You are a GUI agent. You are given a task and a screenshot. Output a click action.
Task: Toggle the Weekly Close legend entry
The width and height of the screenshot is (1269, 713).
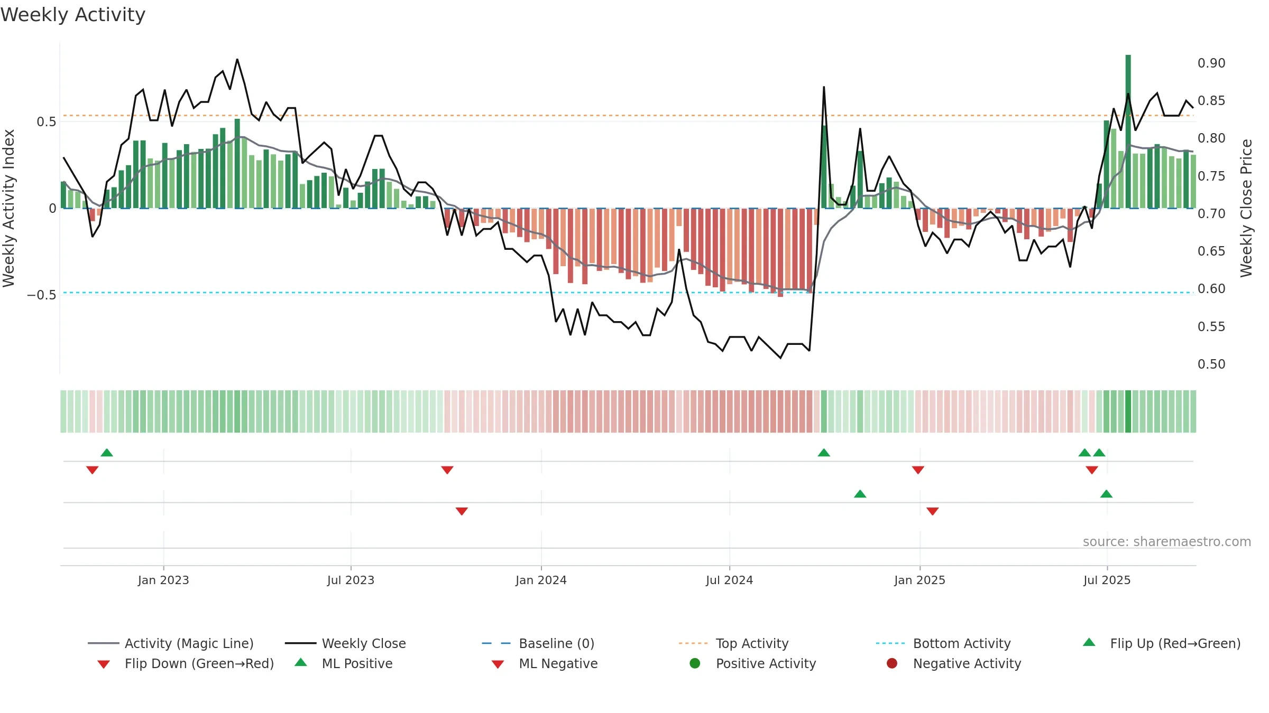click(345, 643)
